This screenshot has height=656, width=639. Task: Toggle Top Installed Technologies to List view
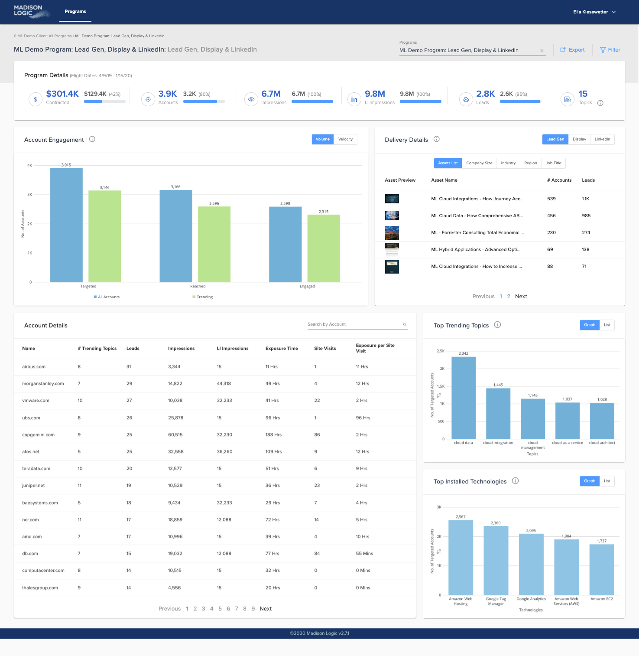(607, 481)
